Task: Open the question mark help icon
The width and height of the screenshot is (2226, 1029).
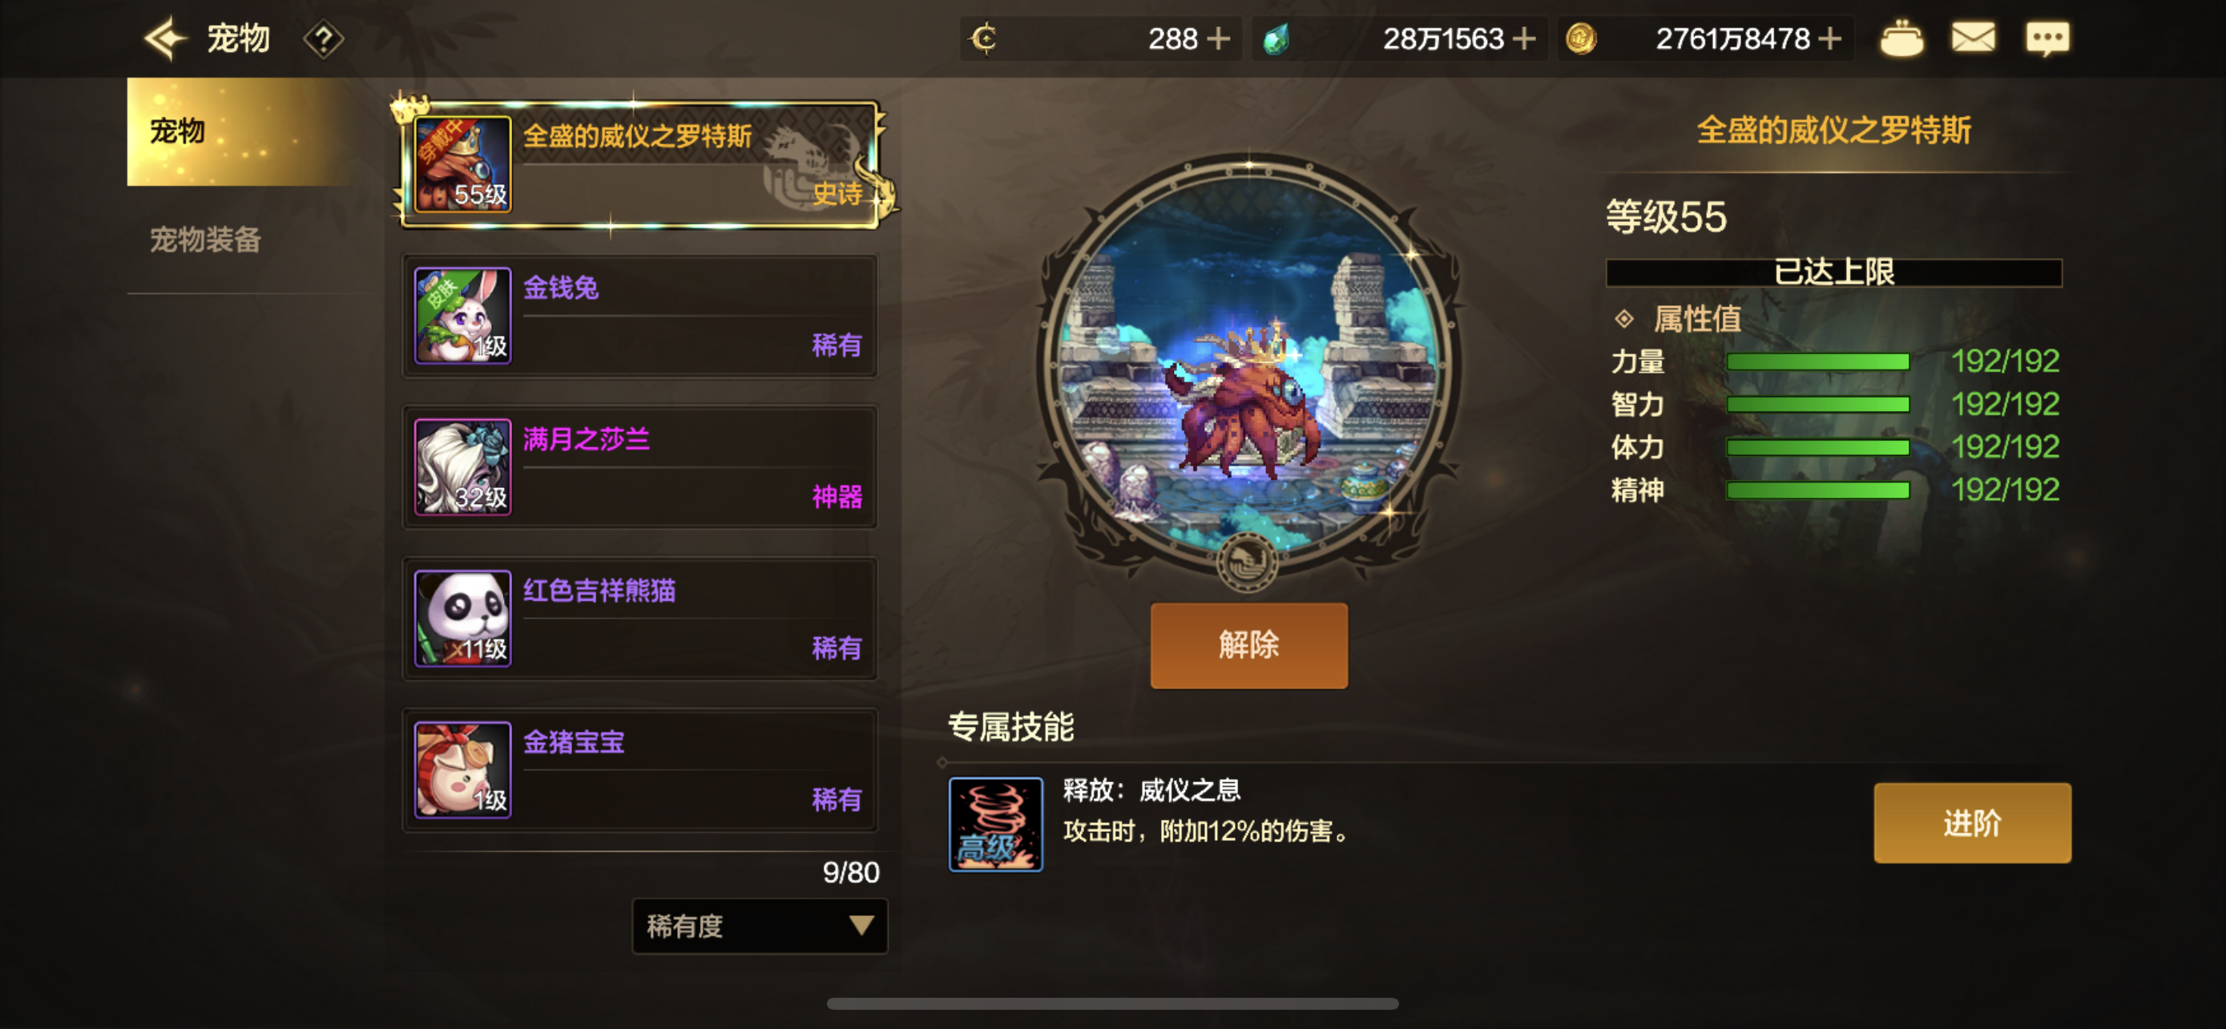Action: (323, 40)
